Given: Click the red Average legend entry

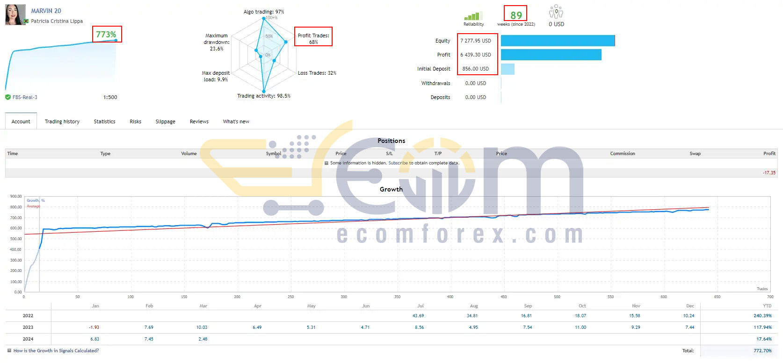Looking at the screenshot, I should pyautogui.click(x=33, y=206).
